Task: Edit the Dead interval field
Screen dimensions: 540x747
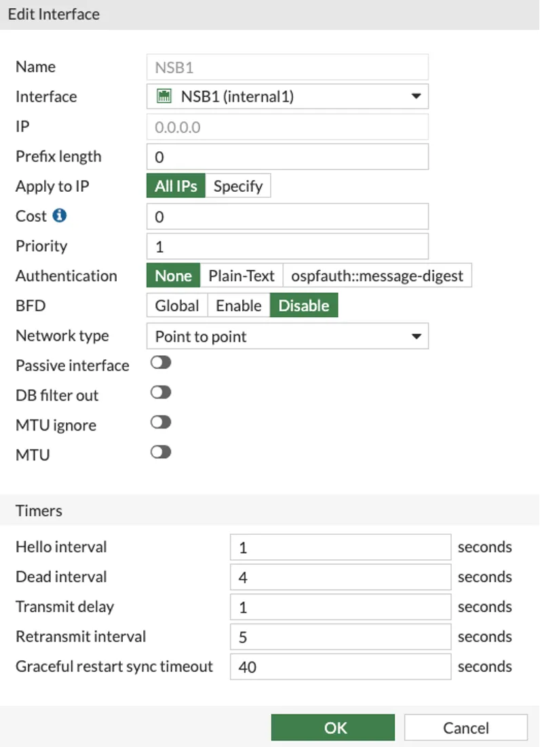Action: tap(341, 577)
